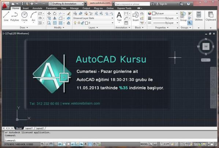Expand the Layers panel
The height and width of the screenshot is (148, 219).
click(93, 28)
